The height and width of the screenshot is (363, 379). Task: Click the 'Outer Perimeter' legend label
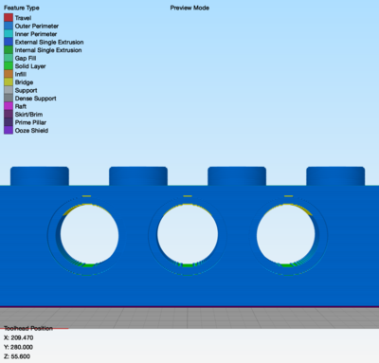tap(37, 26)
